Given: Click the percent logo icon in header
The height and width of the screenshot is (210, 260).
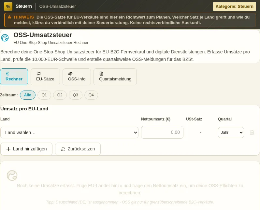Looking at the screenshot, I should pos(8,7).
